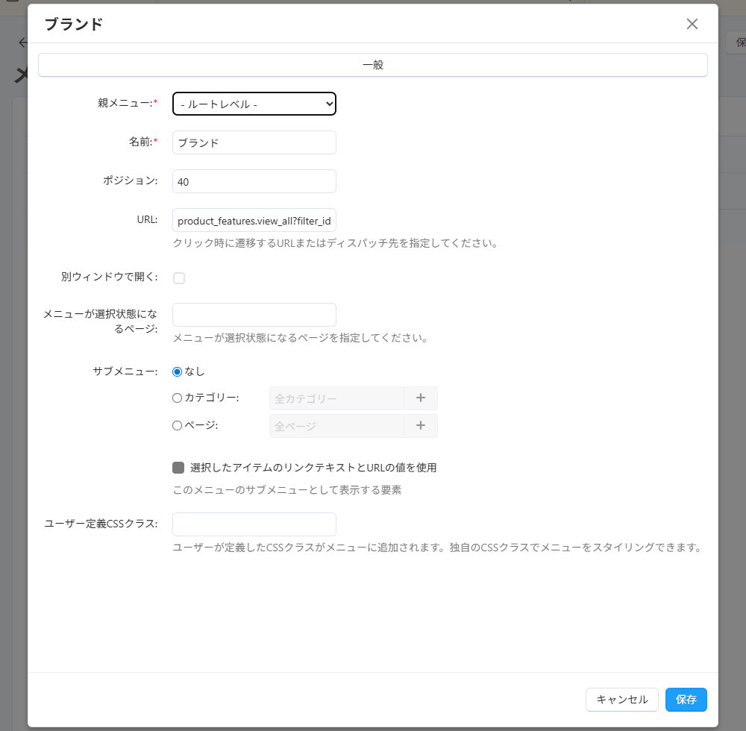Open the 親メニュー dropdown
Image resolution: width=746 pixels, height=731 pixels.
tap(254, 104)
